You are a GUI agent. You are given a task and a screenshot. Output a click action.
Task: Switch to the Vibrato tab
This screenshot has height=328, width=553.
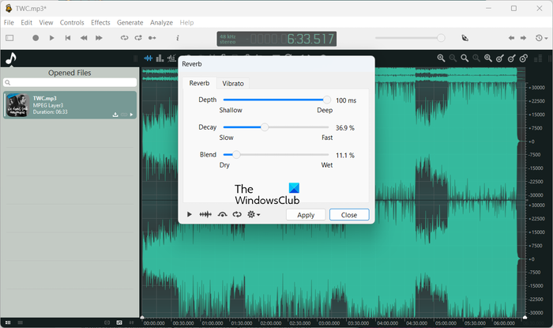232,83
